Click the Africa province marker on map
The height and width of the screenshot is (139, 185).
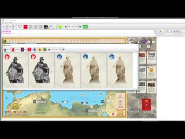pyautogui.click(x=40, y=98)
